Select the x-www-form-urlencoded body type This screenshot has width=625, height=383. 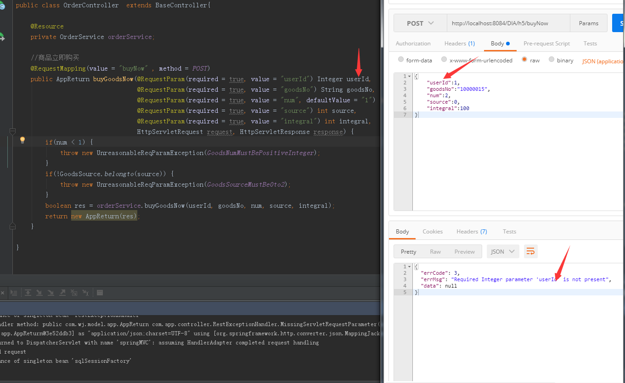tap(444, 60)
